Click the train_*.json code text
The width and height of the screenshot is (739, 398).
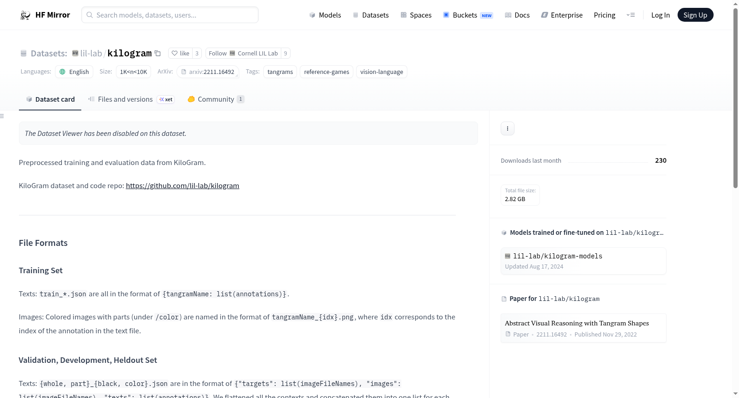click(x=63, y=294)
